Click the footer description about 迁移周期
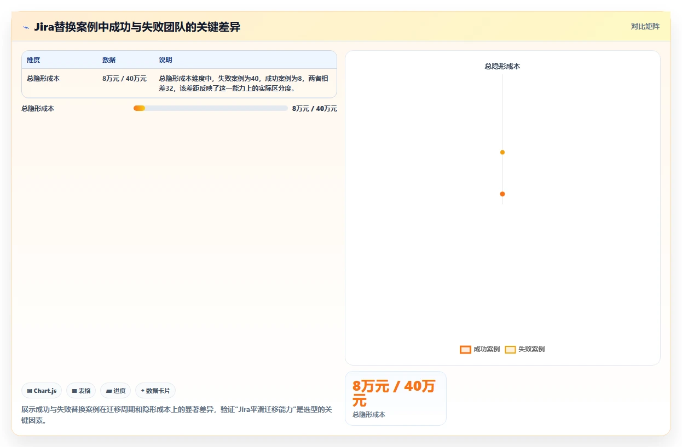Viewport: 682px width, 447px height. pyautogui.click(x=177, y=415)
